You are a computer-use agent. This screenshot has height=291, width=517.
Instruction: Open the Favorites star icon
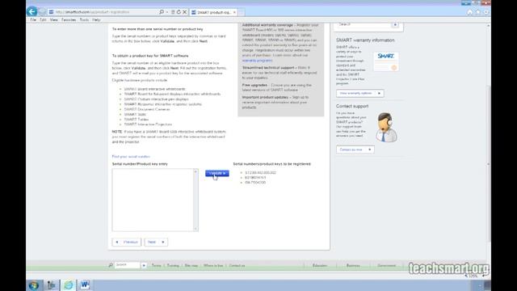coord(478,12)
